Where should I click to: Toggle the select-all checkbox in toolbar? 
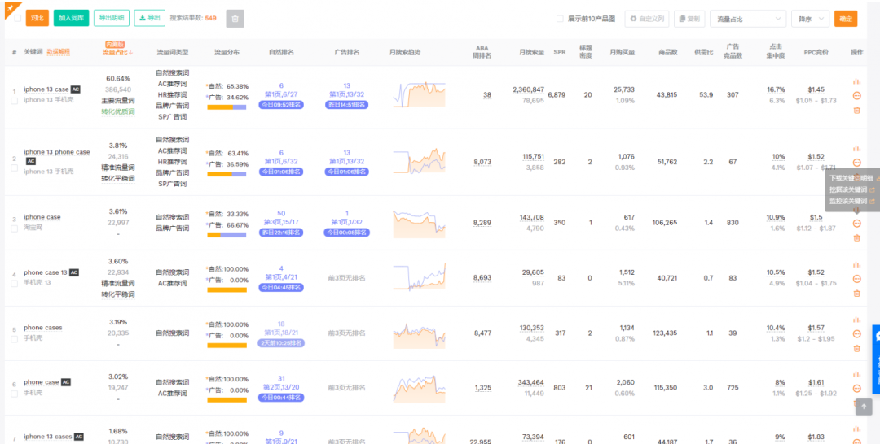(18, 18)
